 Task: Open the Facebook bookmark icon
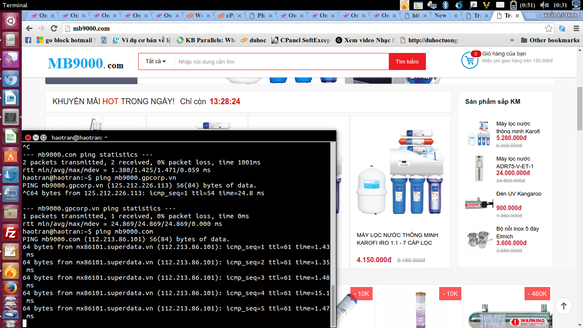pos(28,40)
